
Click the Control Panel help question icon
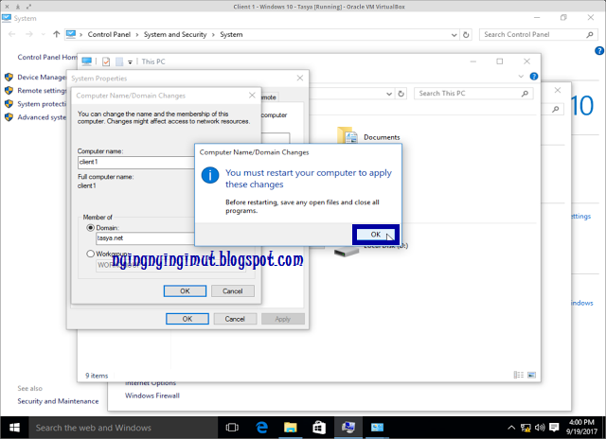click(599, 50)
